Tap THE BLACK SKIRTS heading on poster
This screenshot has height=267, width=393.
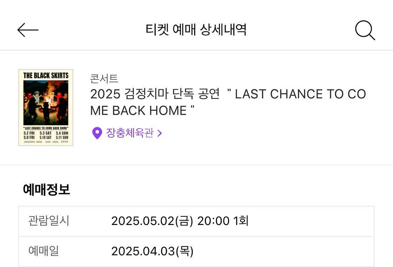point(46,75)
